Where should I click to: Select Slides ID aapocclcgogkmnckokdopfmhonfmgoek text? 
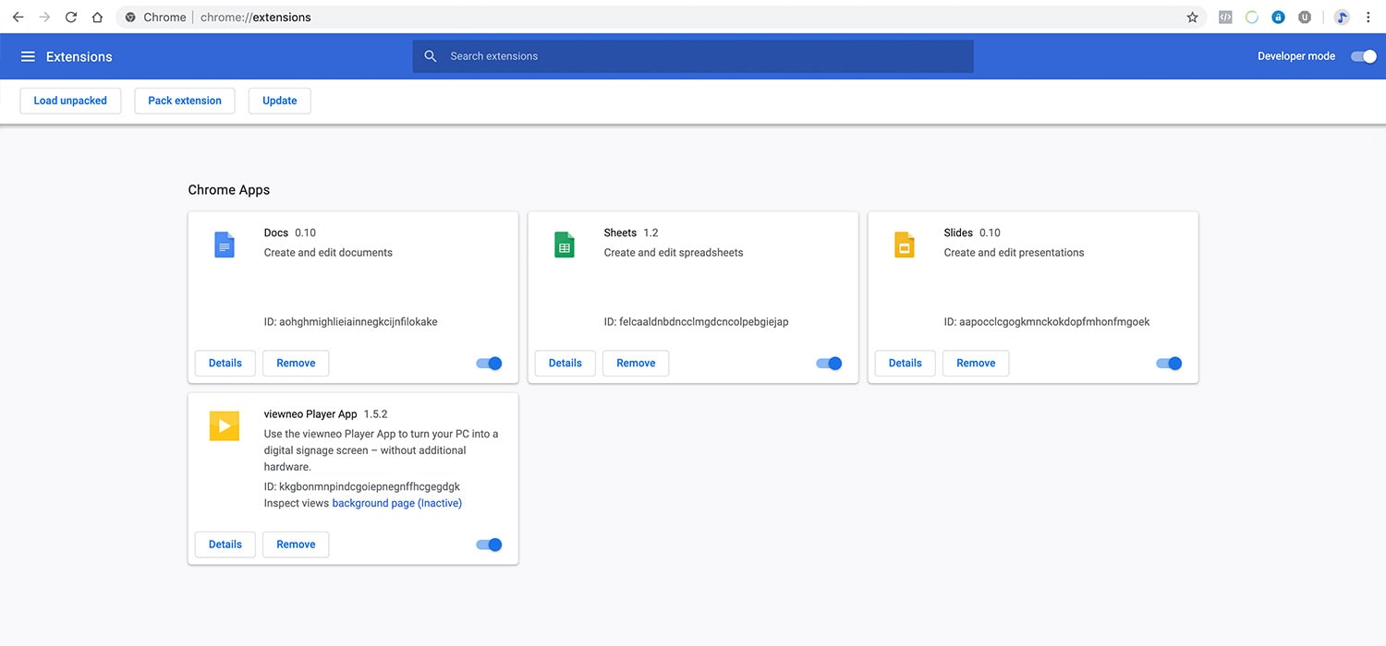(x=1047, y=322)
